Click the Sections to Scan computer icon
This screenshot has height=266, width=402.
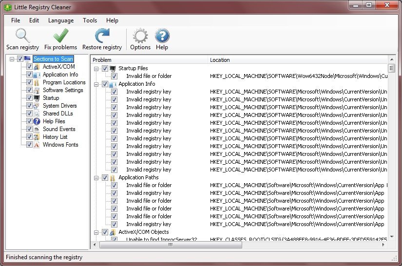[x=27, y=59]
